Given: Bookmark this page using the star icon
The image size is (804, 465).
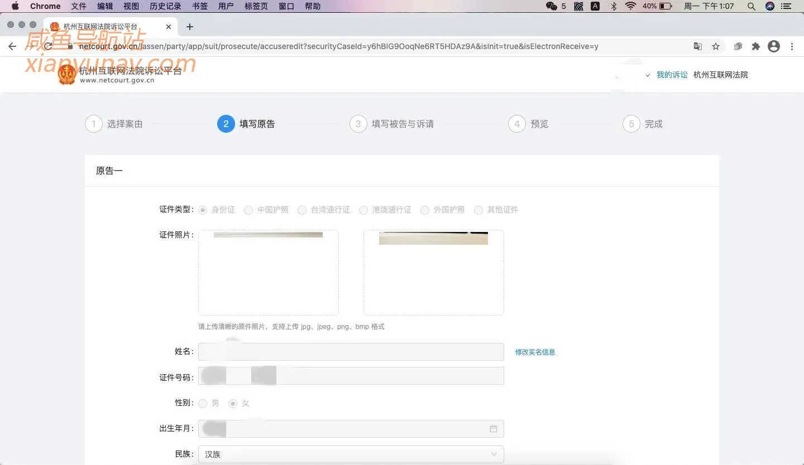Looking at the screenshot, I should 716,46.
